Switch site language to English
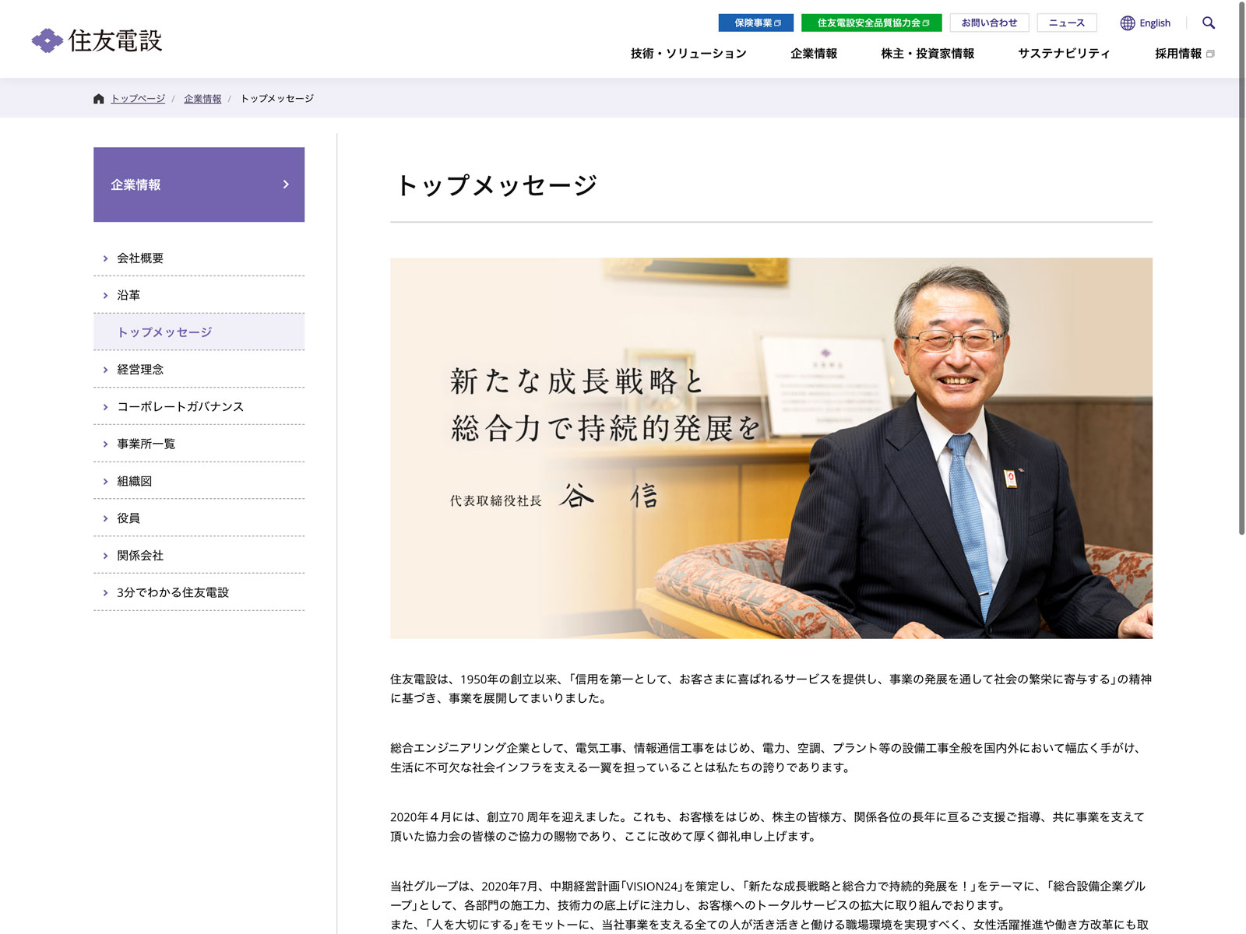This screenshot has height=934, width=1246. (x=1154, y=23)
